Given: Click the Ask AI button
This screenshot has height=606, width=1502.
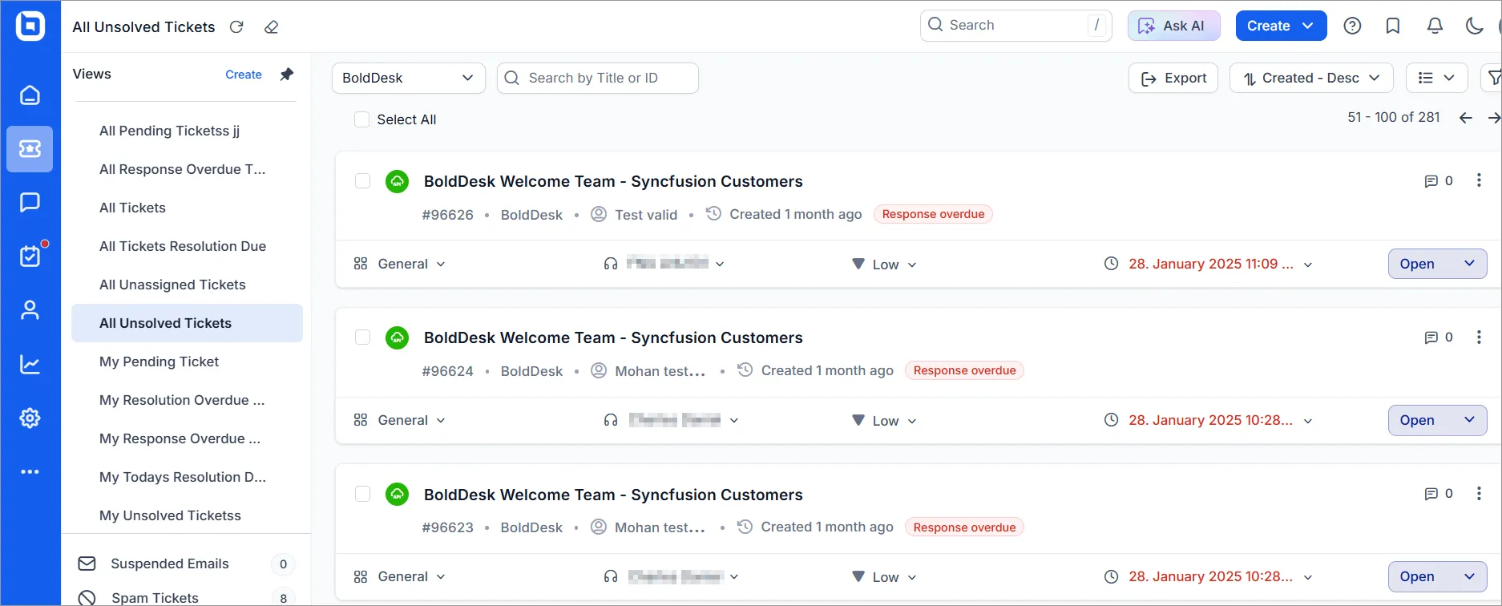Looking at the screenshot, I should [1173, 26].
